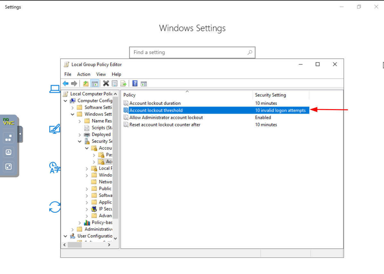Screen dimensions: 384x274
Task: Click the Delete X icon in toolbar
Action: (x=106, y=84)
